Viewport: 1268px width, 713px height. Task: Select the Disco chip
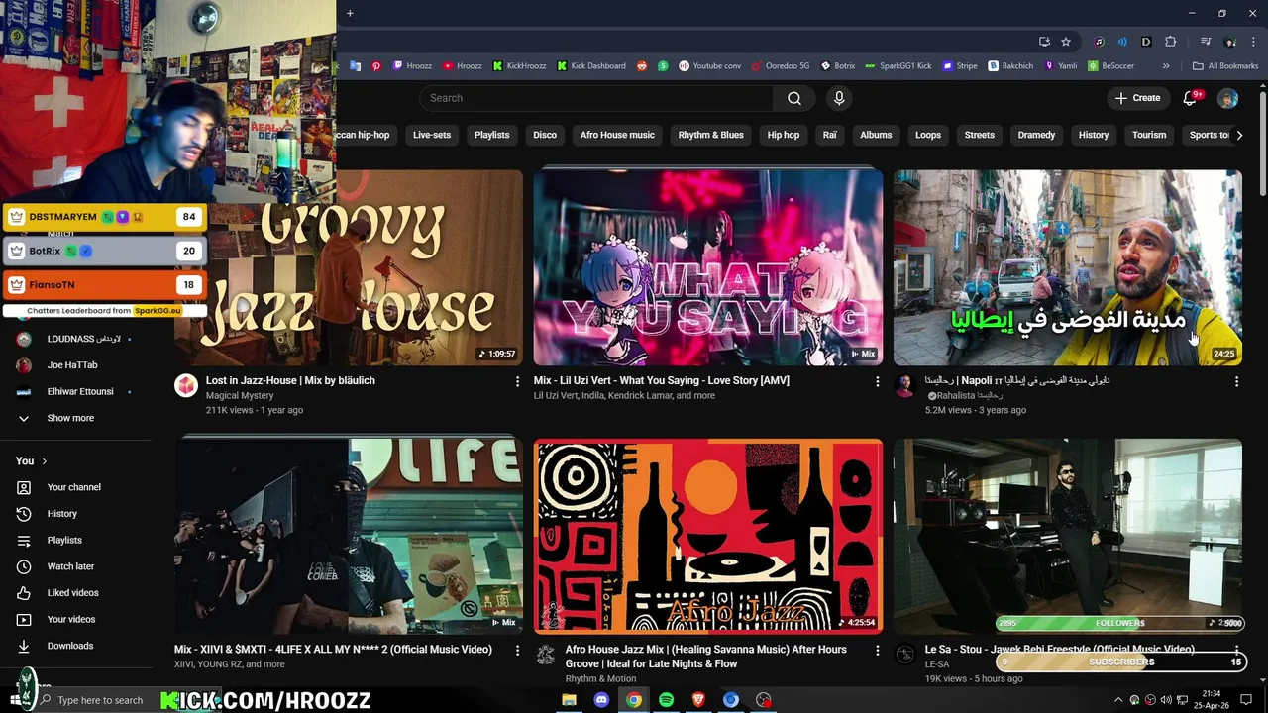pos(545,135)
